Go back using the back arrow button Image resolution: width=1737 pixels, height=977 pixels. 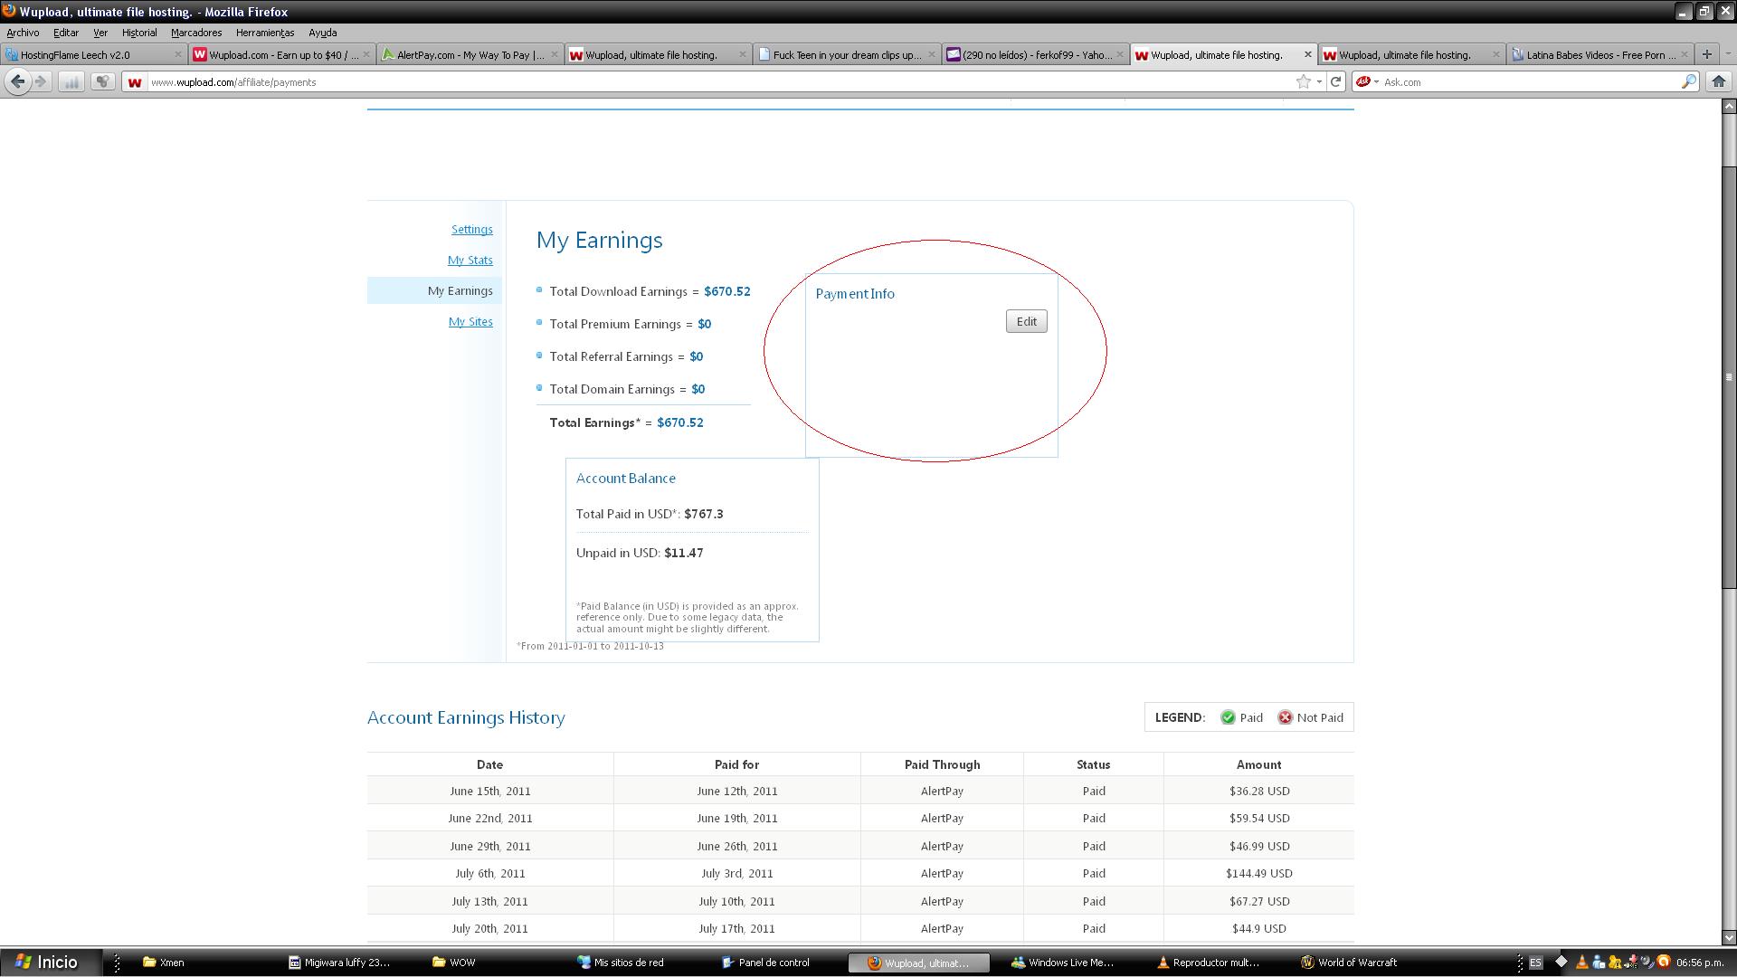click(x=17, y=81)
